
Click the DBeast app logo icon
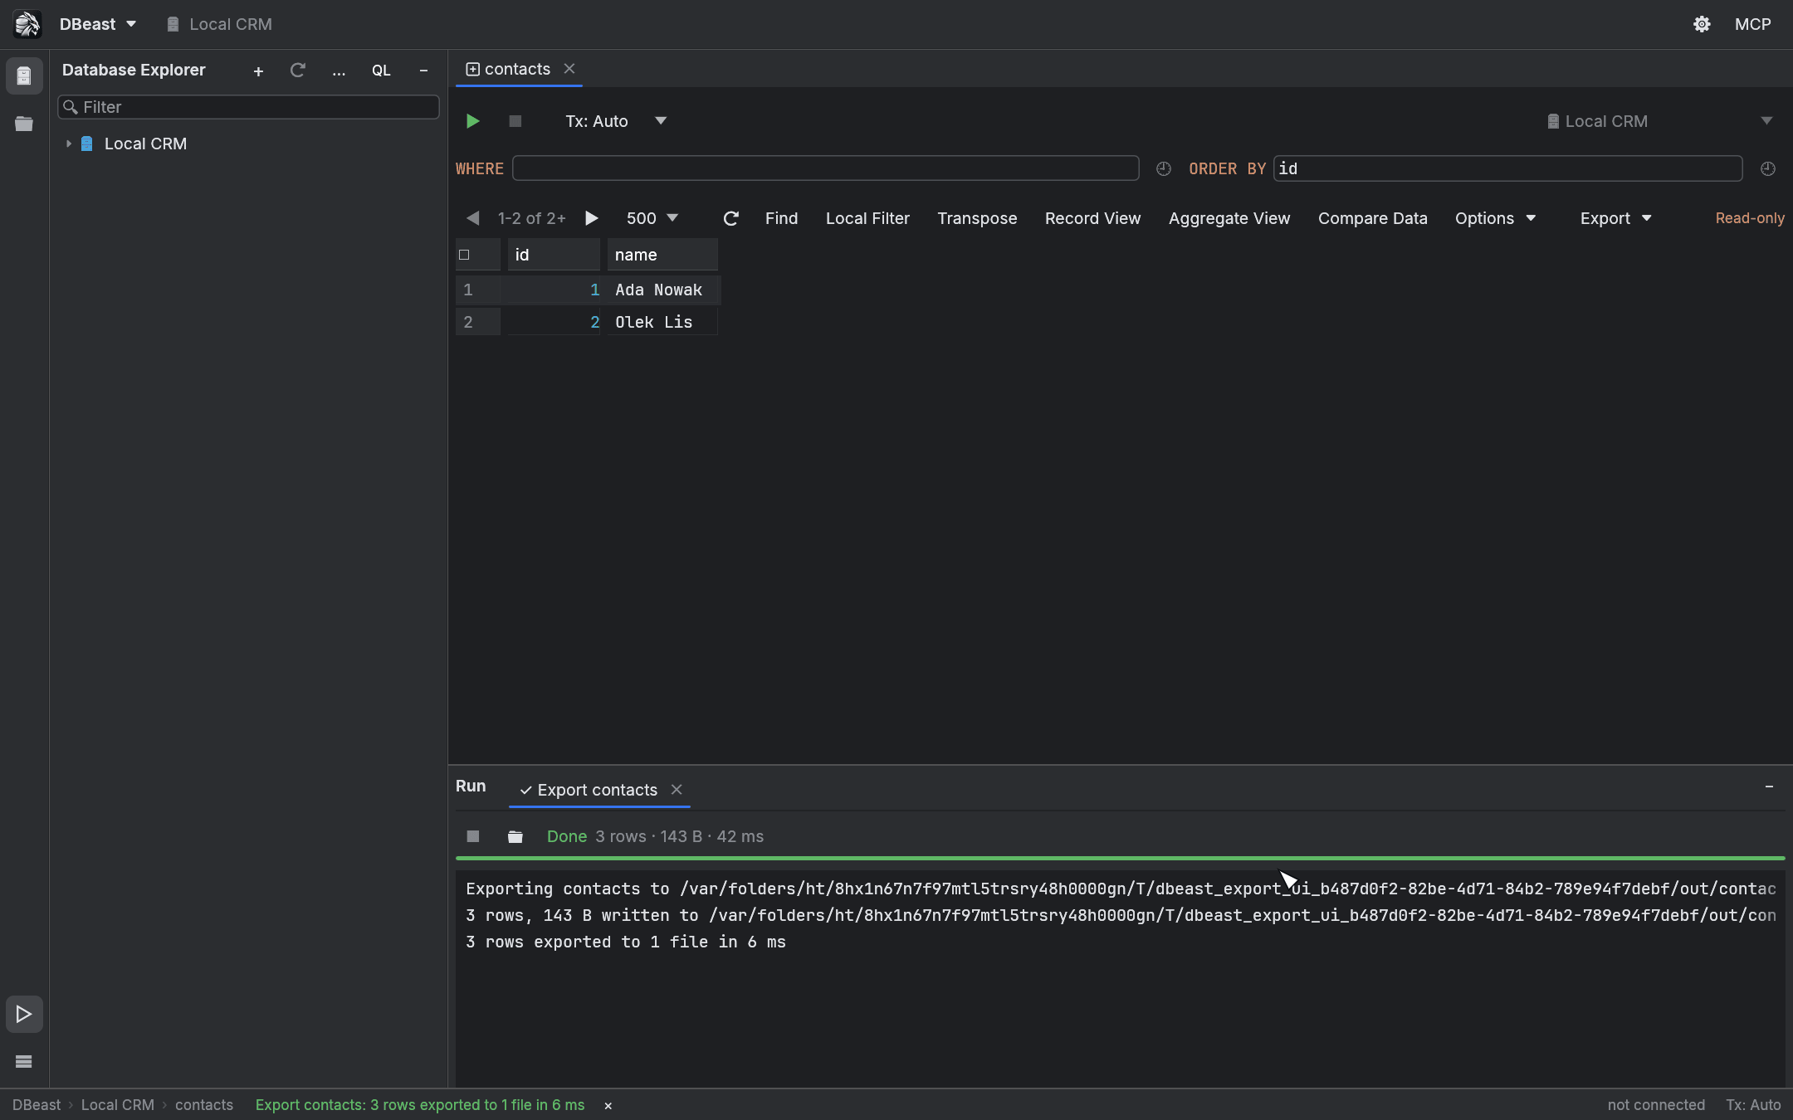(x=27, y=24)
